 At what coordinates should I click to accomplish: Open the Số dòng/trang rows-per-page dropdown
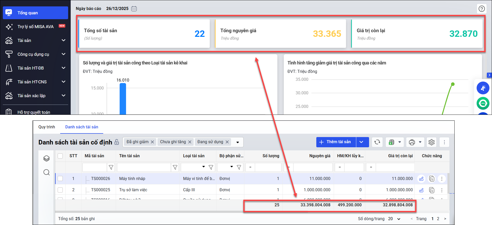point(394,219)
